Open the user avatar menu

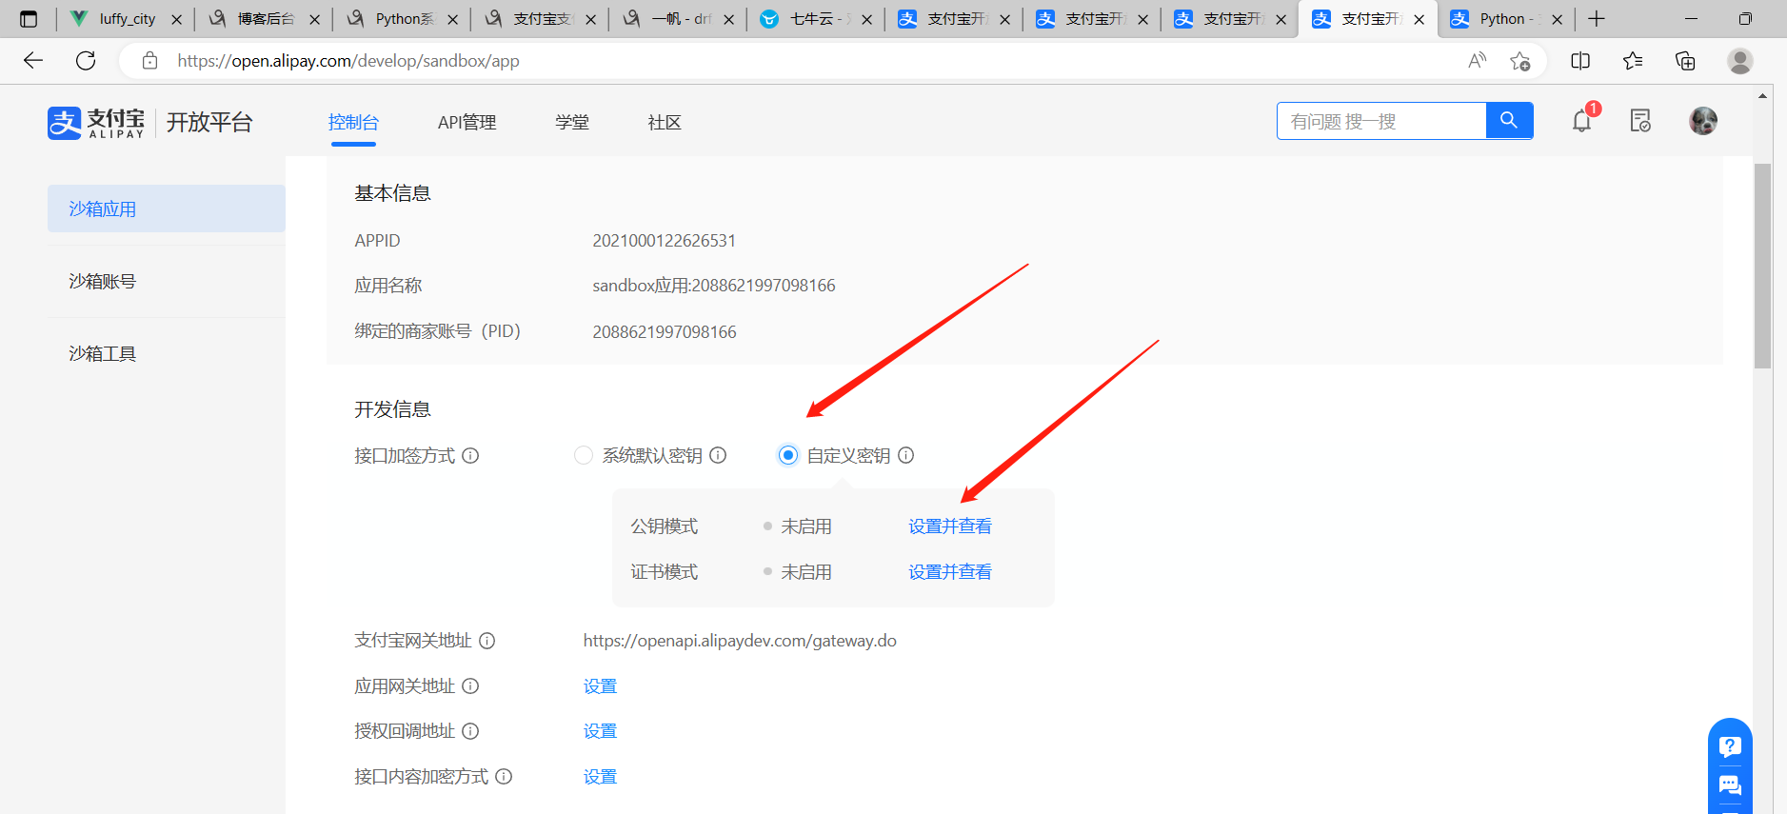point(1703,121)
